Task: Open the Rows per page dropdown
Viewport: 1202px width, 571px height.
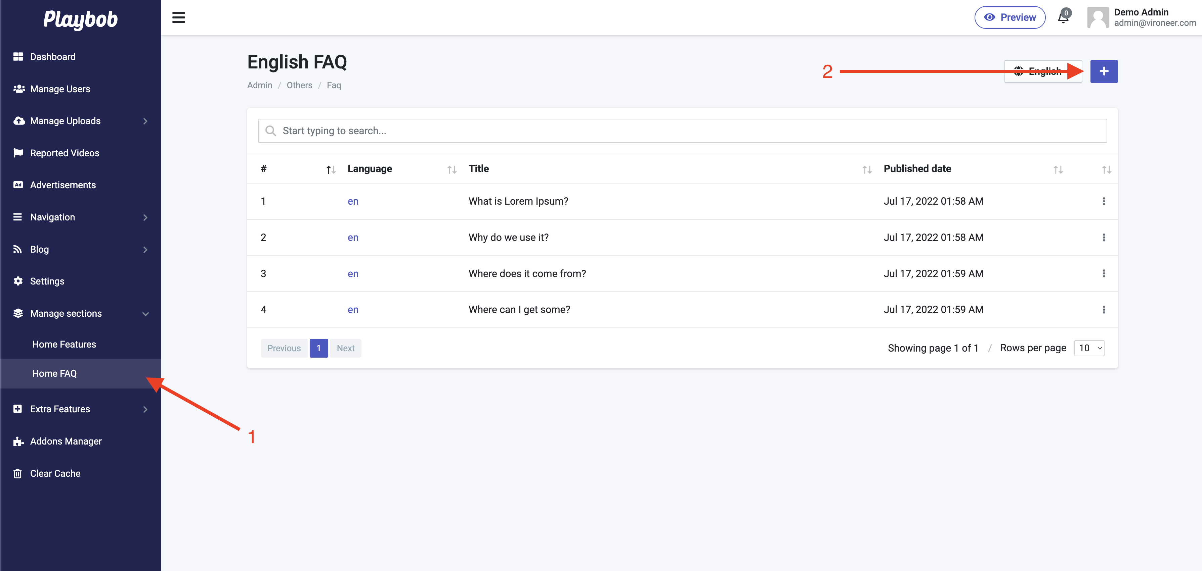Action: 1089,348
